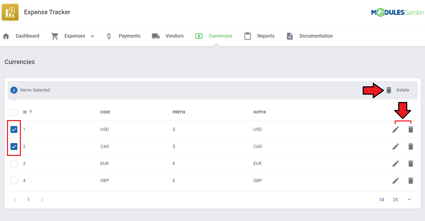Click the Expense Tracker logo icon
The width and height of the screenshot is (425, 221).
coord(10,12)
